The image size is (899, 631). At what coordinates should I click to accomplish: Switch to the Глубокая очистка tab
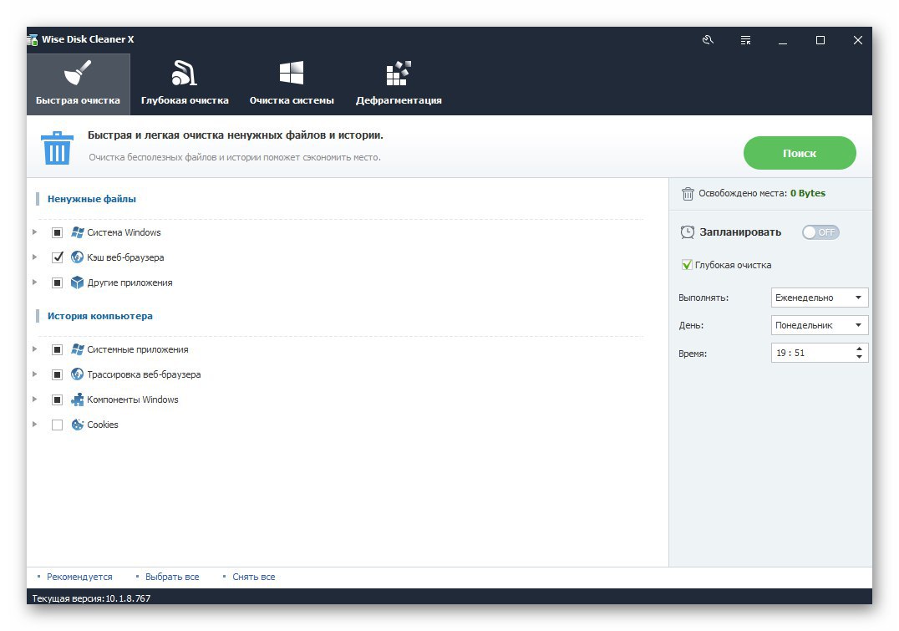185,84
